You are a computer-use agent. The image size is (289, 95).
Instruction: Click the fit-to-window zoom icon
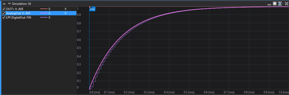click(275, 4)
